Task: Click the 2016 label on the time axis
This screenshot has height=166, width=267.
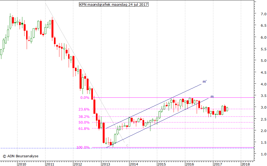Action: tap(190, 164)
